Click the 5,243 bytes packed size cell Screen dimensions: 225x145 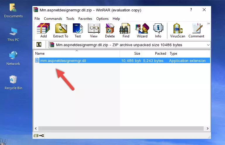point(153,61)
